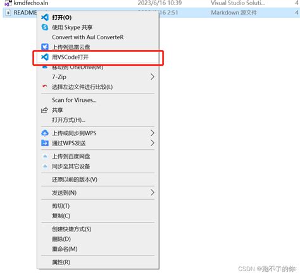The height and width of the screenshot is (275, 300).
Task: Expand the 发送到(N) submenu arrow
Action: (153, 192)
